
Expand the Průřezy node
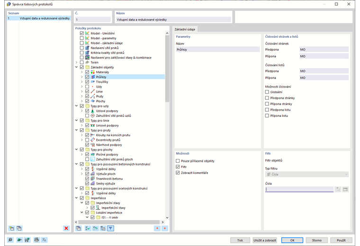pyautogui.click(x=82, y=77)
